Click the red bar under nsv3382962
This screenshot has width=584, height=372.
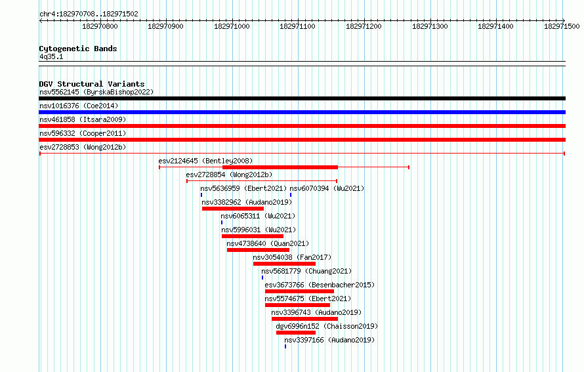(233, 209)
